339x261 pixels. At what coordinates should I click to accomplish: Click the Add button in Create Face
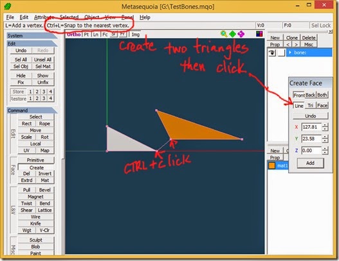pyautogui.click(x=310, y=163)
